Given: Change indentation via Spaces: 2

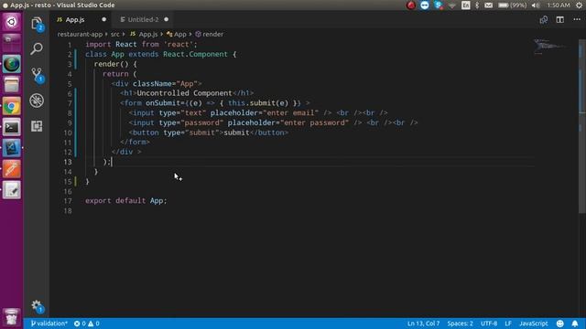Looking at the screenshot, I should click(x=460, y=324).
